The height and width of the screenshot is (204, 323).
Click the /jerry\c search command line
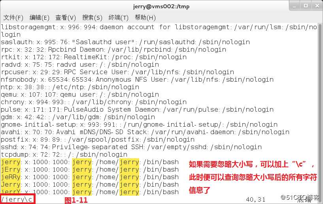coord(17,199)
